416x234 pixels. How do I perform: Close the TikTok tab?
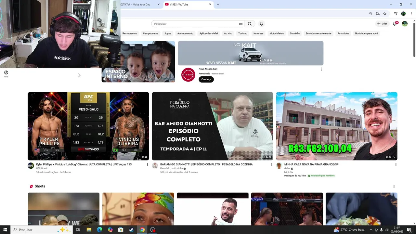[x=159, y=5]
